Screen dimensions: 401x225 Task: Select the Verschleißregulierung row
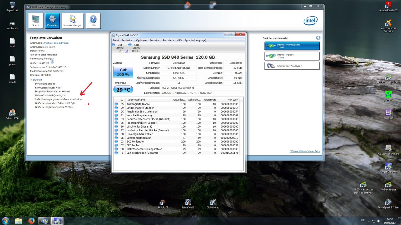[x=177, y=115]
